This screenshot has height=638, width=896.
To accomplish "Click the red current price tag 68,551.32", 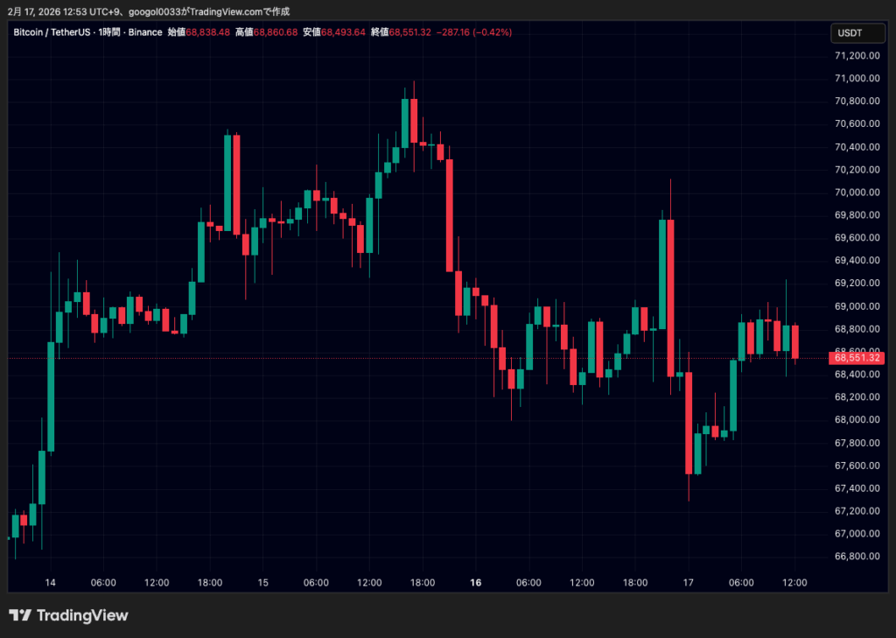I will coord(857,358).
